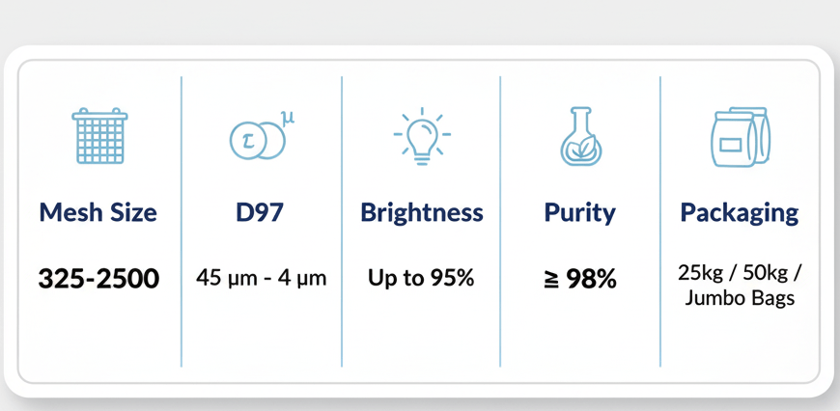Click the 325-2500 mesh value
840x411 pixels.
98,280
